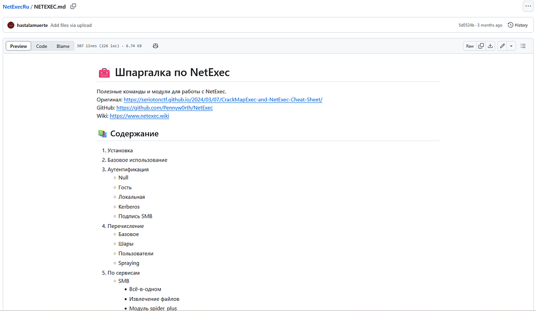
Task: Click the 'Пользователи' sub-item
Action: pyautogui.click(x=136, y=254)
